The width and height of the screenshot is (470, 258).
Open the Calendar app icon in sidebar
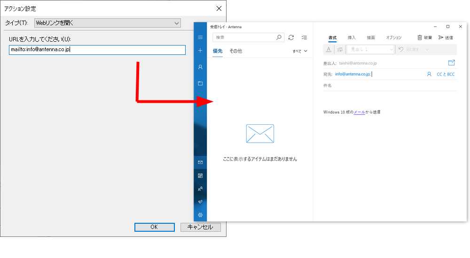click(200, 175)
